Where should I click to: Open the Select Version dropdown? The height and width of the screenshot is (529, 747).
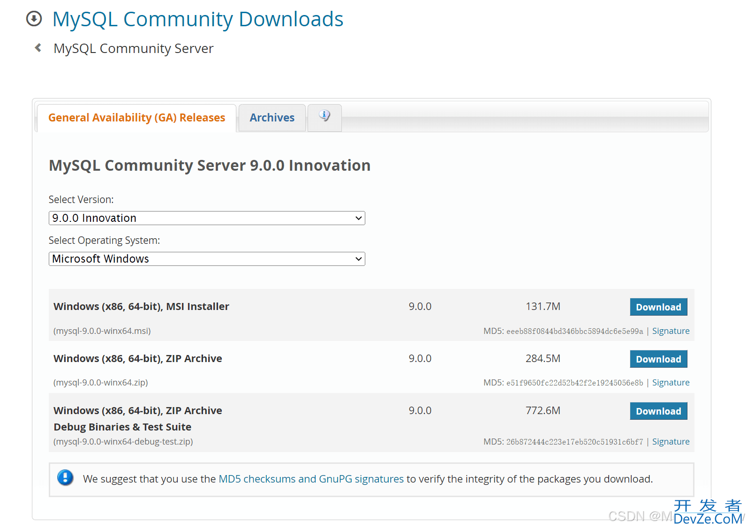coord(207,218)
